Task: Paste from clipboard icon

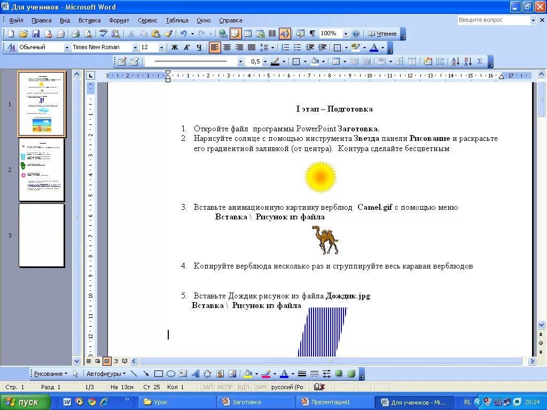Action: pos(156,34)
